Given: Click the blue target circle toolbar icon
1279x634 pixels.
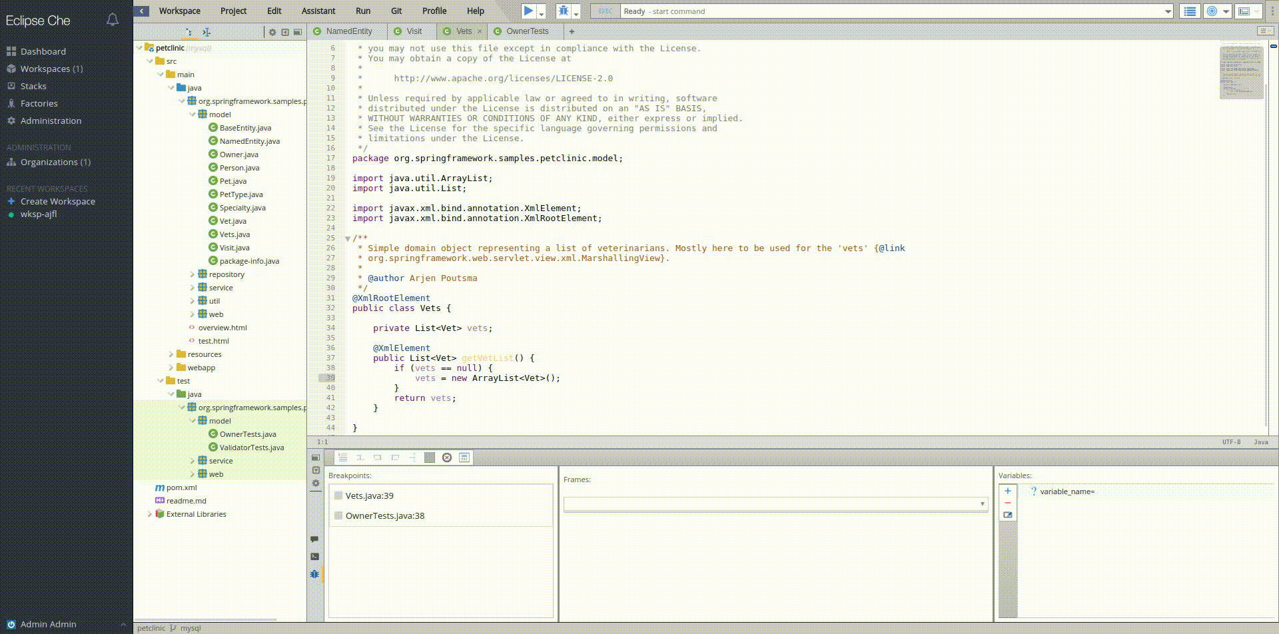Looking at the screenshot, I should 1212,11.
